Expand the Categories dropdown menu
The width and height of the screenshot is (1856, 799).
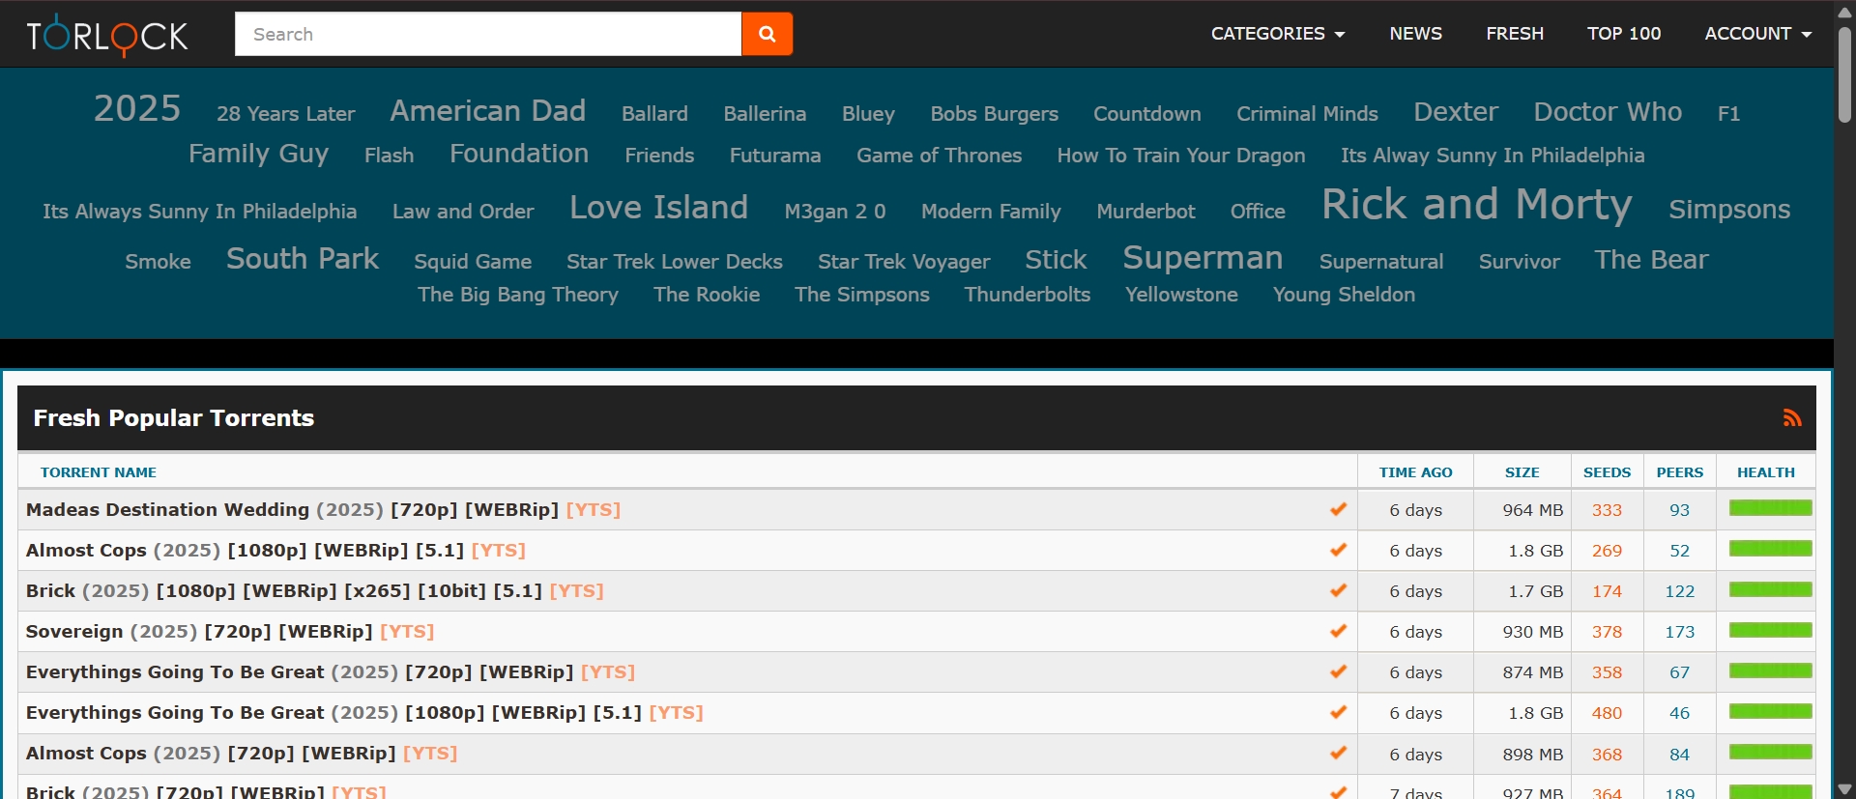(1278, 34)
